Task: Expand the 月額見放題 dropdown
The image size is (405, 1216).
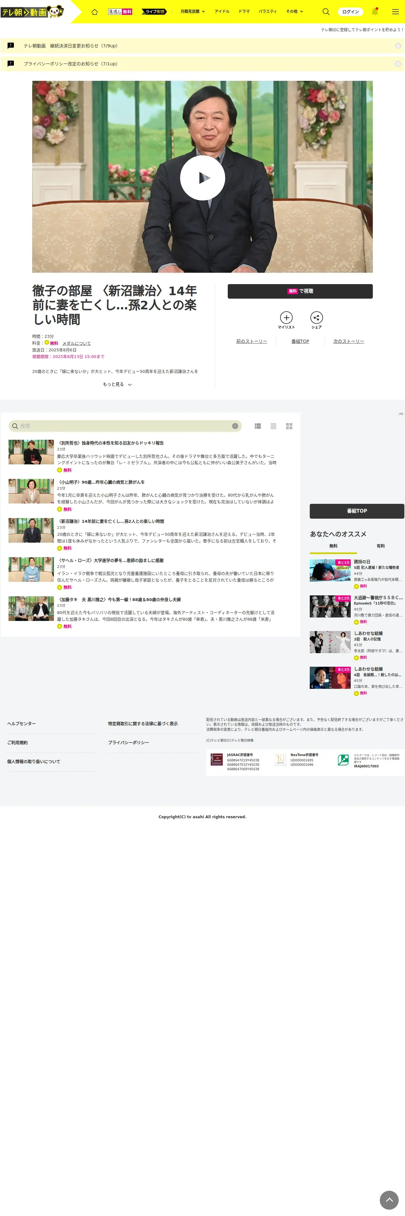Action: 192,11
